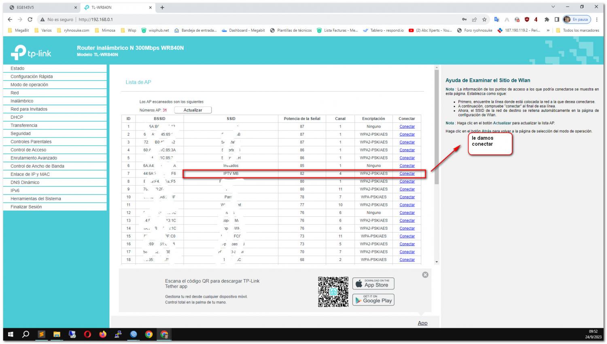Click the uBlock Origin shield extension icon

[x=526, y=19]
